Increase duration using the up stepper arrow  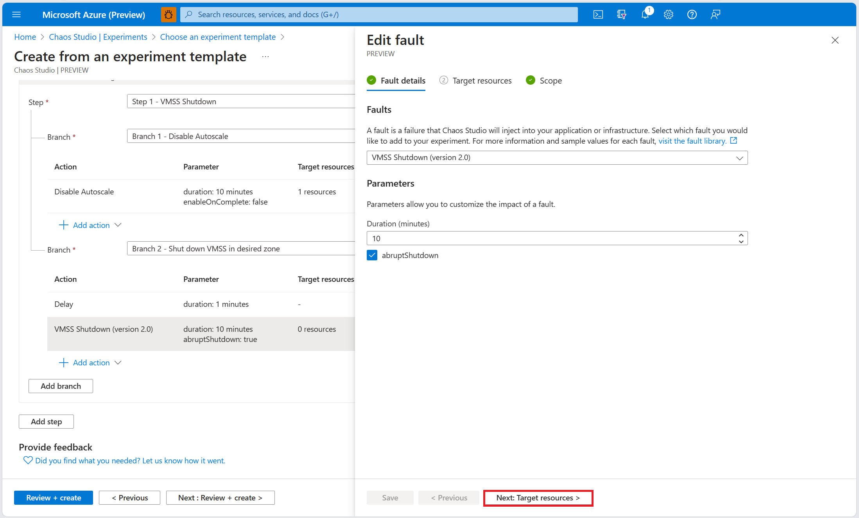coord(741,235)
